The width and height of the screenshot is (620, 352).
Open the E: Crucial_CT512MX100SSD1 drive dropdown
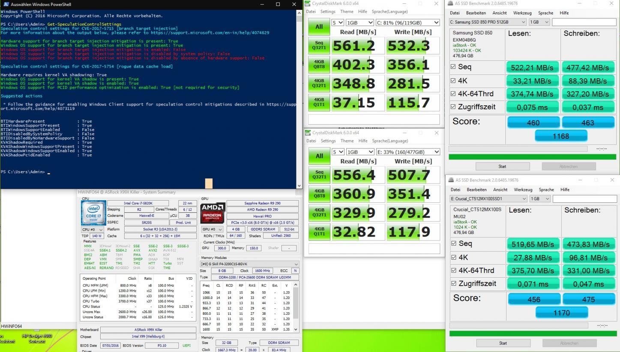488,199
